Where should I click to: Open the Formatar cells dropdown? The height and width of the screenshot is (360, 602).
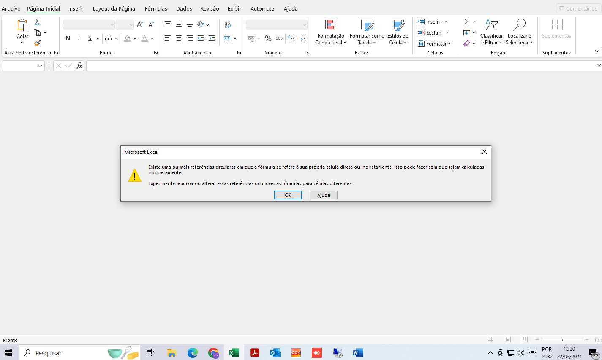pyautogui.click(x=434, y=43)
